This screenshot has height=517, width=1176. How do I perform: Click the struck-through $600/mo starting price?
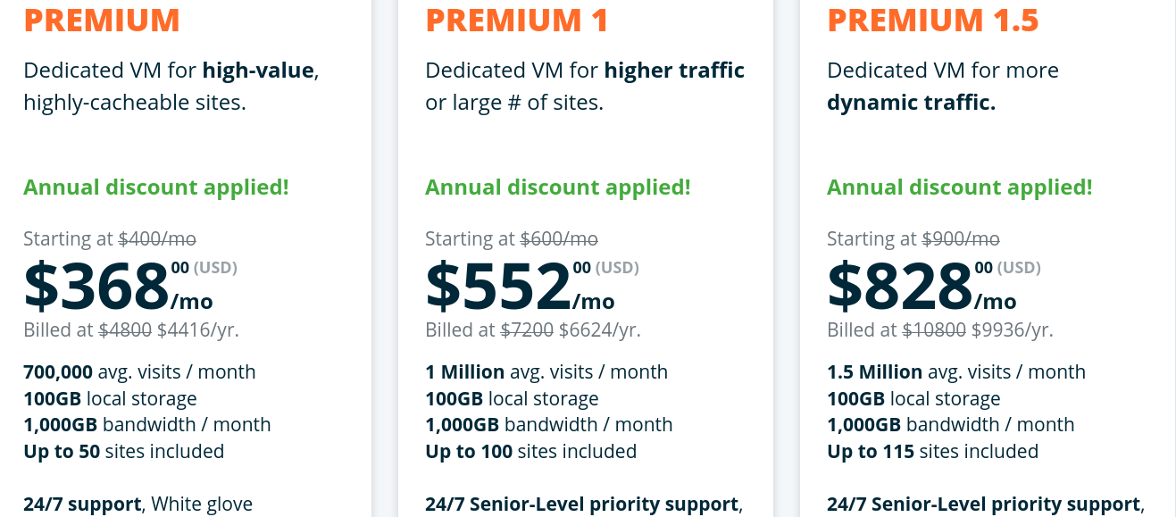[x=559, y=239]
